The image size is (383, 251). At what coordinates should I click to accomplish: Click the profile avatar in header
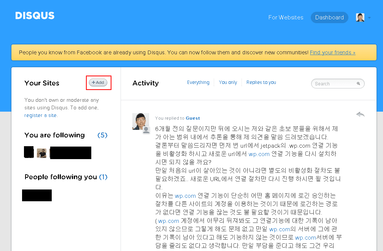(x=360, y=17)
